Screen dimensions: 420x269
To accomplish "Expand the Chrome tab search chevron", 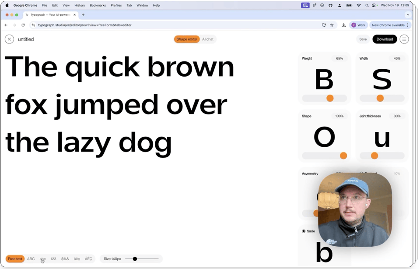I will [408, 15].
